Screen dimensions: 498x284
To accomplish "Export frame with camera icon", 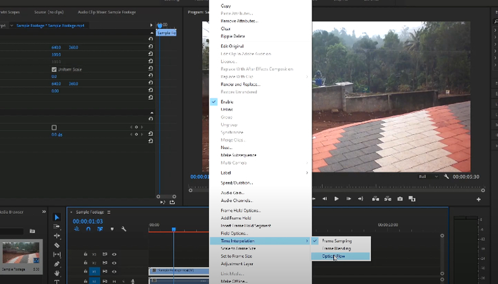I will (x=400, y=199).
